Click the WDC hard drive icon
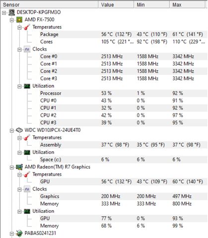 coord(19,130)
